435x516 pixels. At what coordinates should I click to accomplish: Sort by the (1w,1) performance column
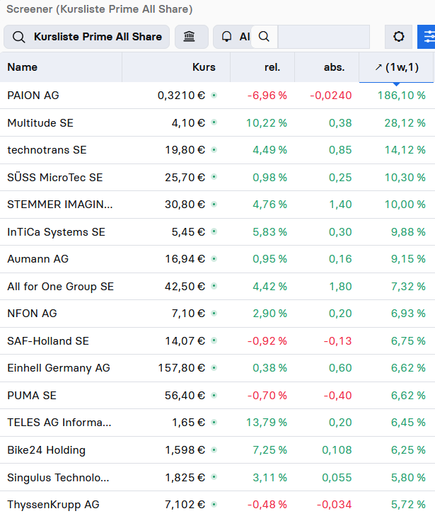pos(397,67)
